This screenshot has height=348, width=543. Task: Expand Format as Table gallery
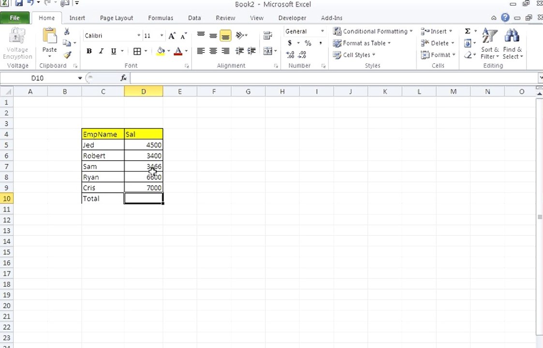362,43
